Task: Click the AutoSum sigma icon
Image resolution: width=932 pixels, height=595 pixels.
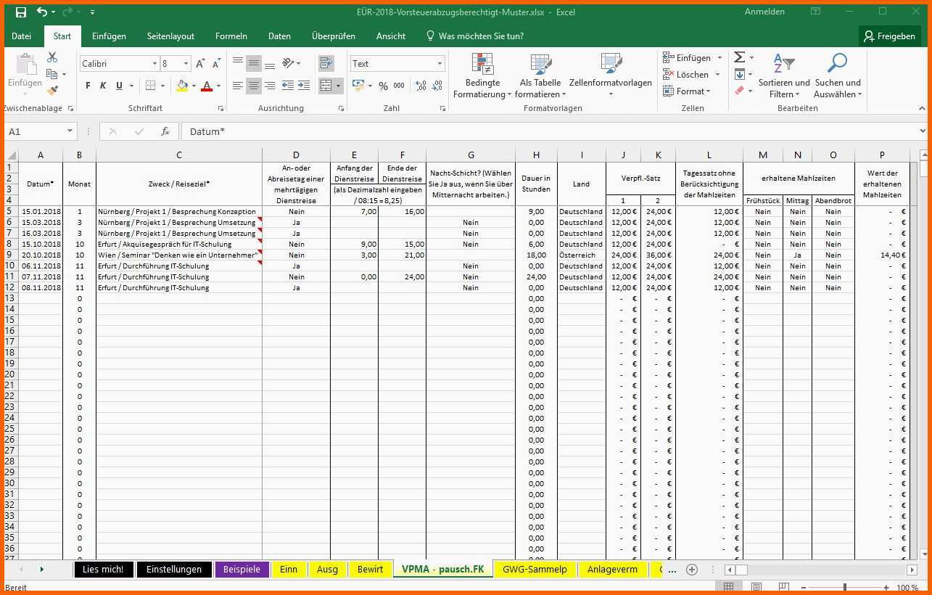Action: tap(739, 57)
